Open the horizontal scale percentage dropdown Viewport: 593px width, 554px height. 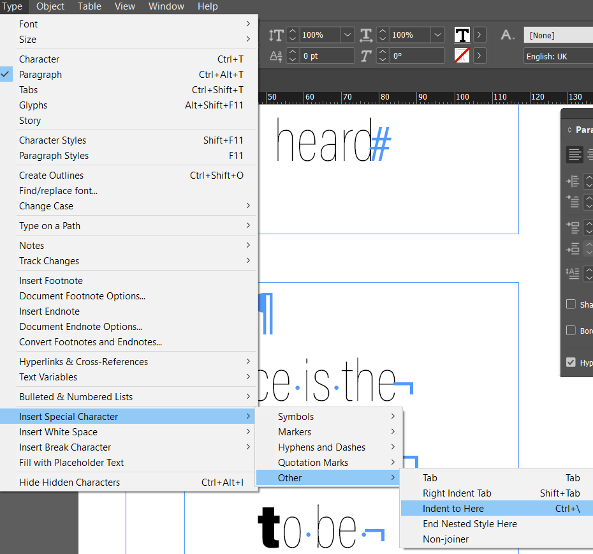437,35
